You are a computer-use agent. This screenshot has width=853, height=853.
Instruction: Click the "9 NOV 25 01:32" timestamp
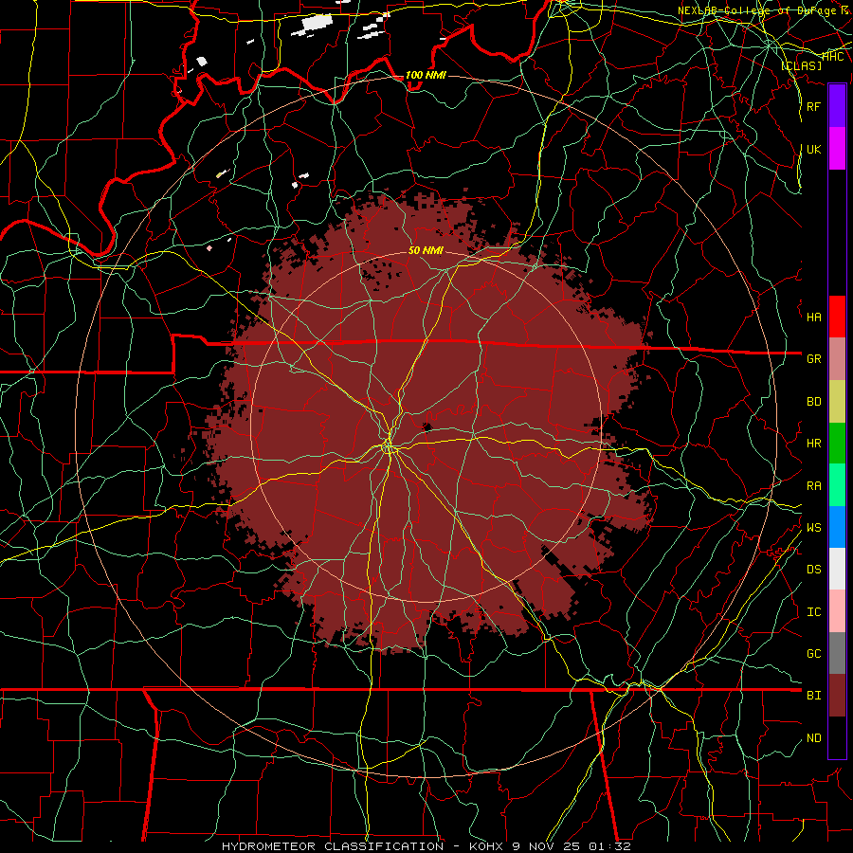(x=572, y=846)
